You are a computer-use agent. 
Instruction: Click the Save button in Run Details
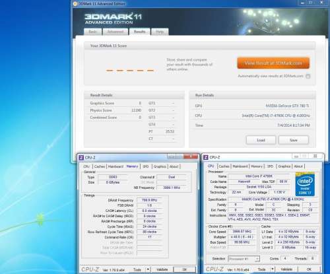[x=294, y=140]
